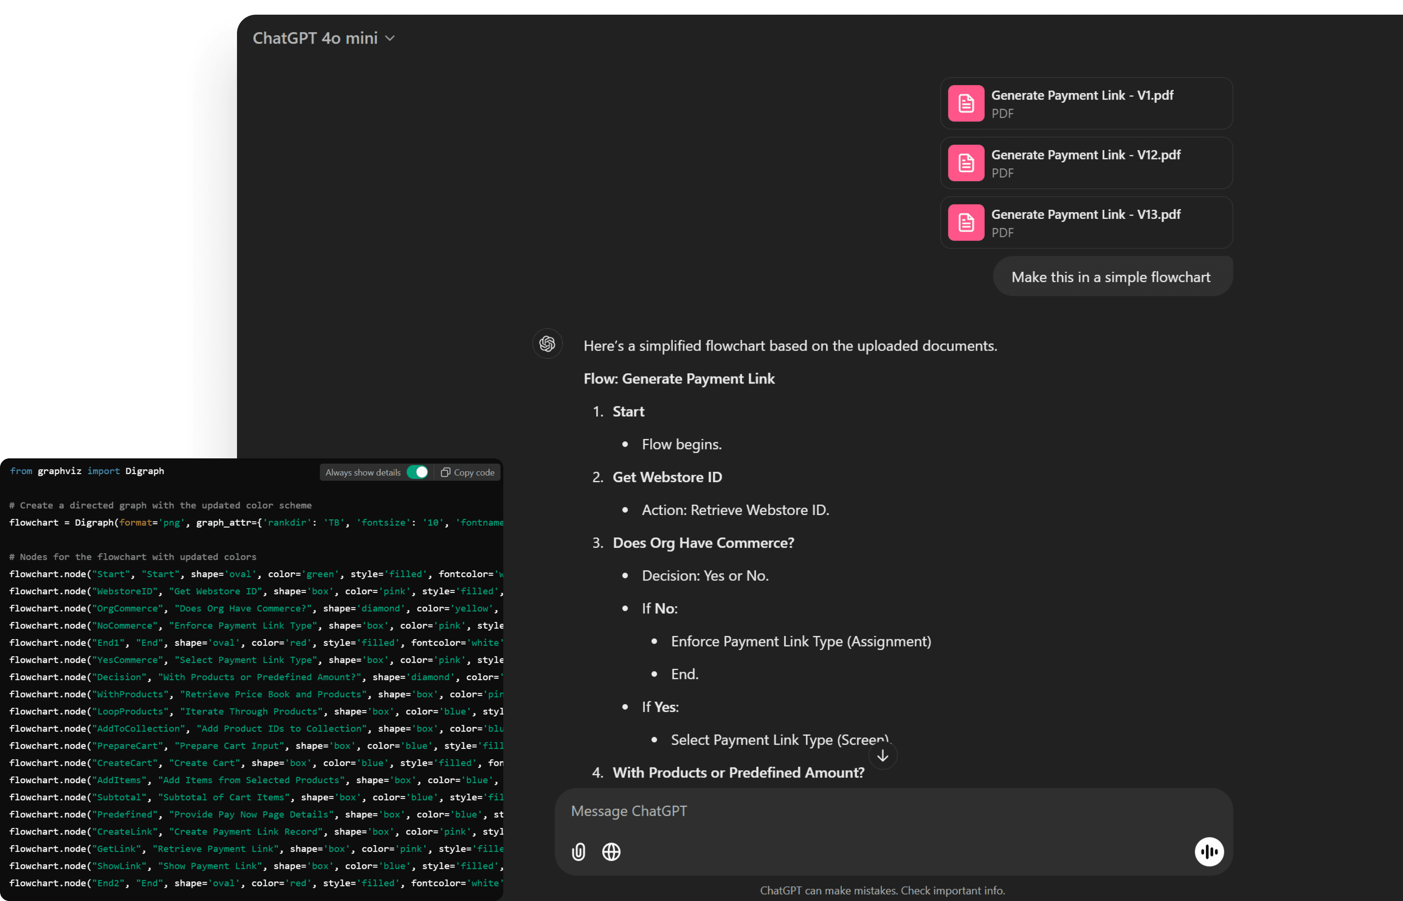
Task: Click the 'Make this in a simple flowchart' message
Action: point(1110,277)
